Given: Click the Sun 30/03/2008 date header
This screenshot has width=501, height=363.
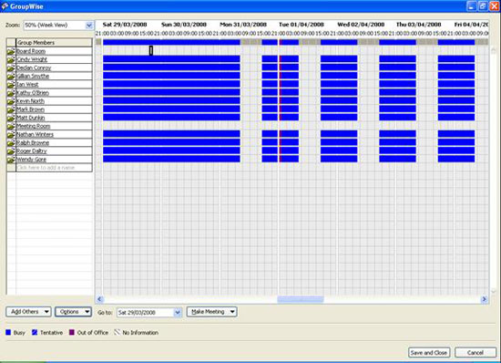Looking at the screenshot, I should [x=184, y=25].
